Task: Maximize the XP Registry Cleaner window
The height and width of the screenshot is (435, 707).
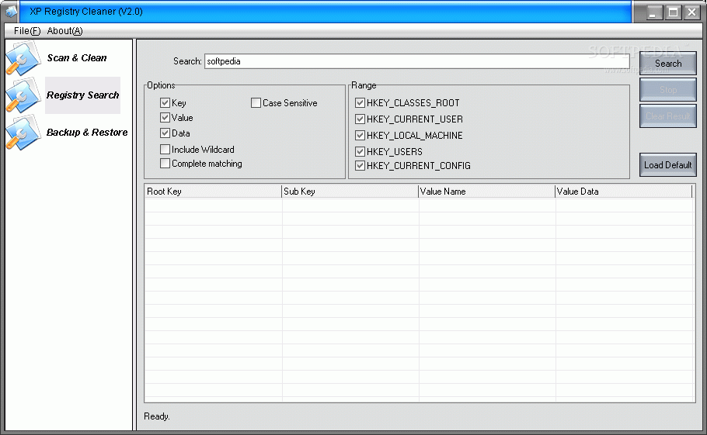Action: pos(673,12)
